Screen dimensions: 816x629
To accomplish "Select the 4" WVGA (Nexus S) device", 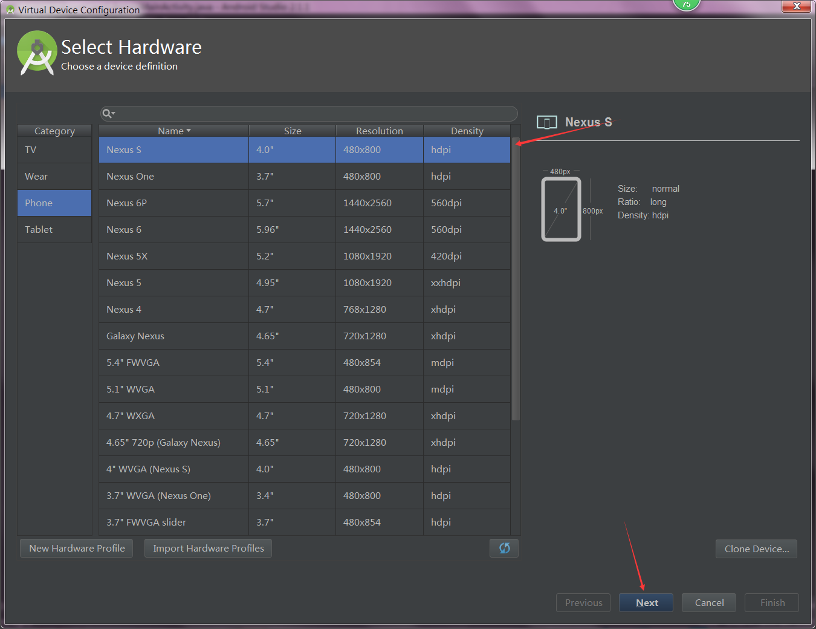I will click(x=305, y=469).
